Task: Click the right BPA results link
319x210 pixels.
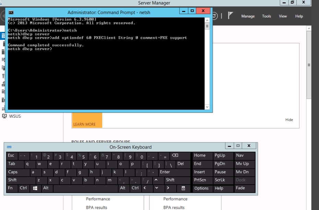Action: 174,208
